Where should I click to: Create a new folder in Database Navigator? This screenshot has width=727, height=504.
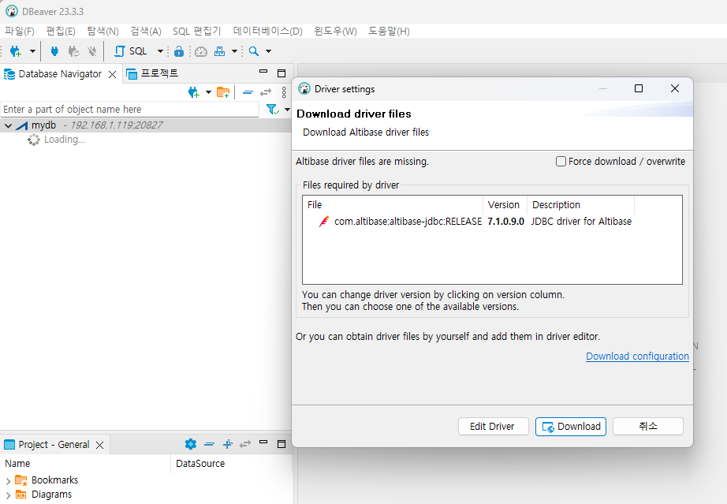point(223,92)
